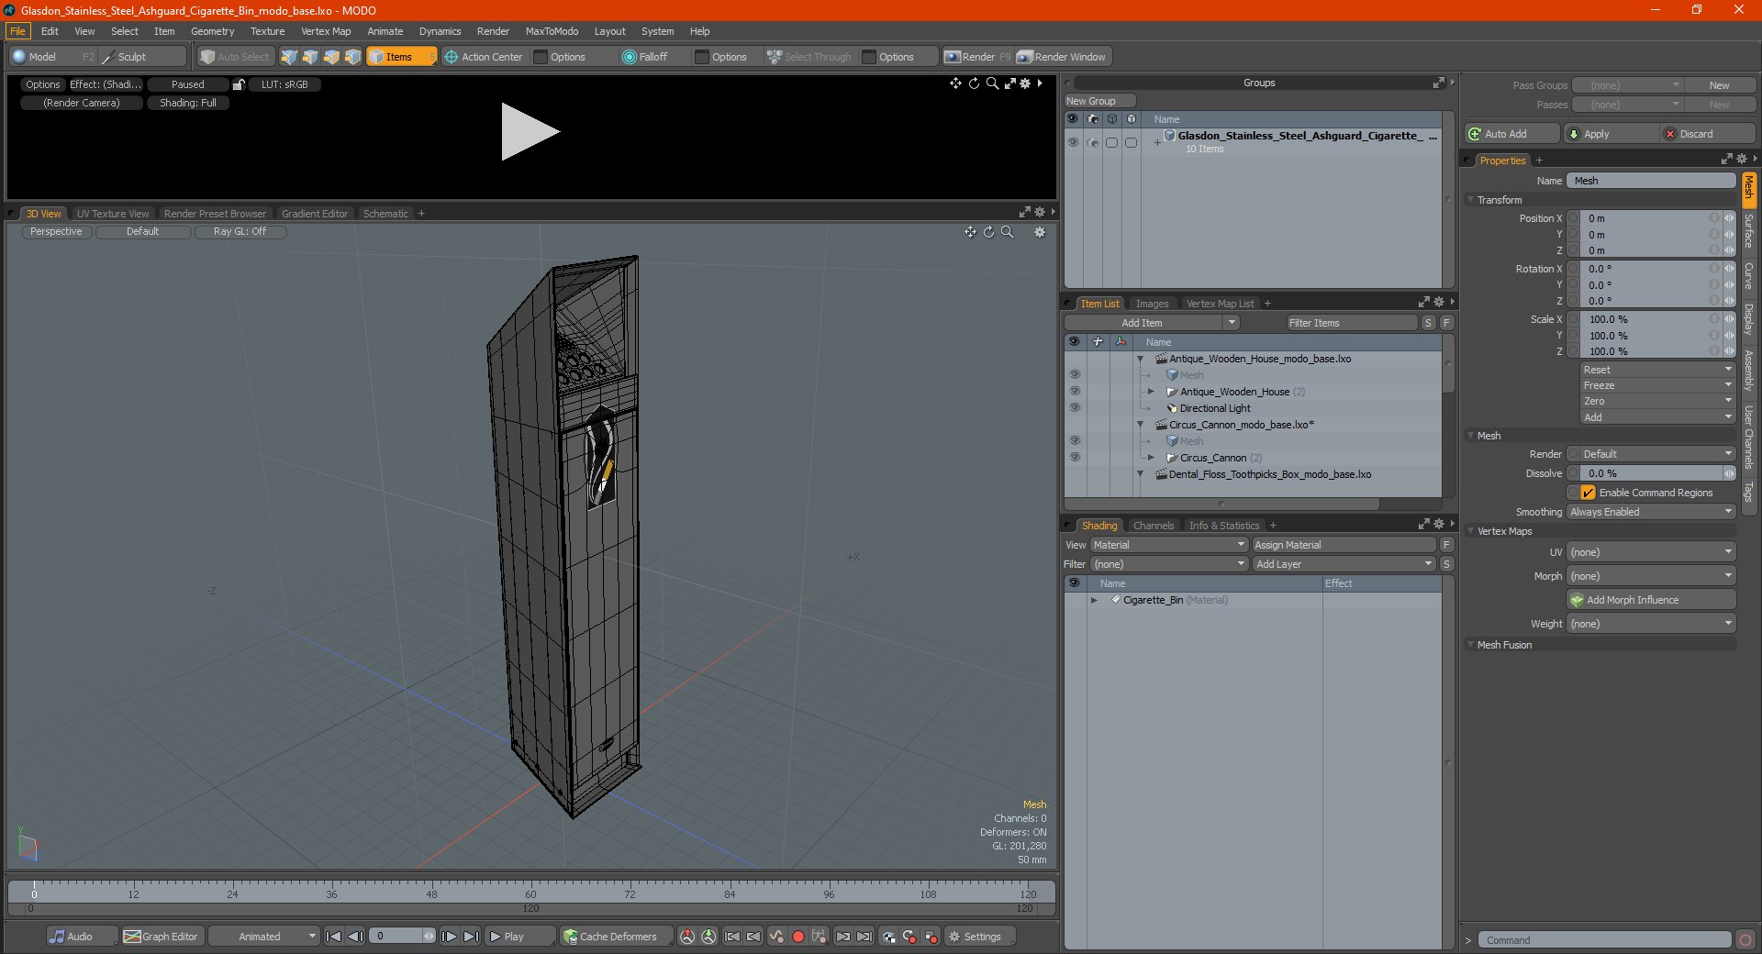Toggle visibility of Directional Light

1075,408
